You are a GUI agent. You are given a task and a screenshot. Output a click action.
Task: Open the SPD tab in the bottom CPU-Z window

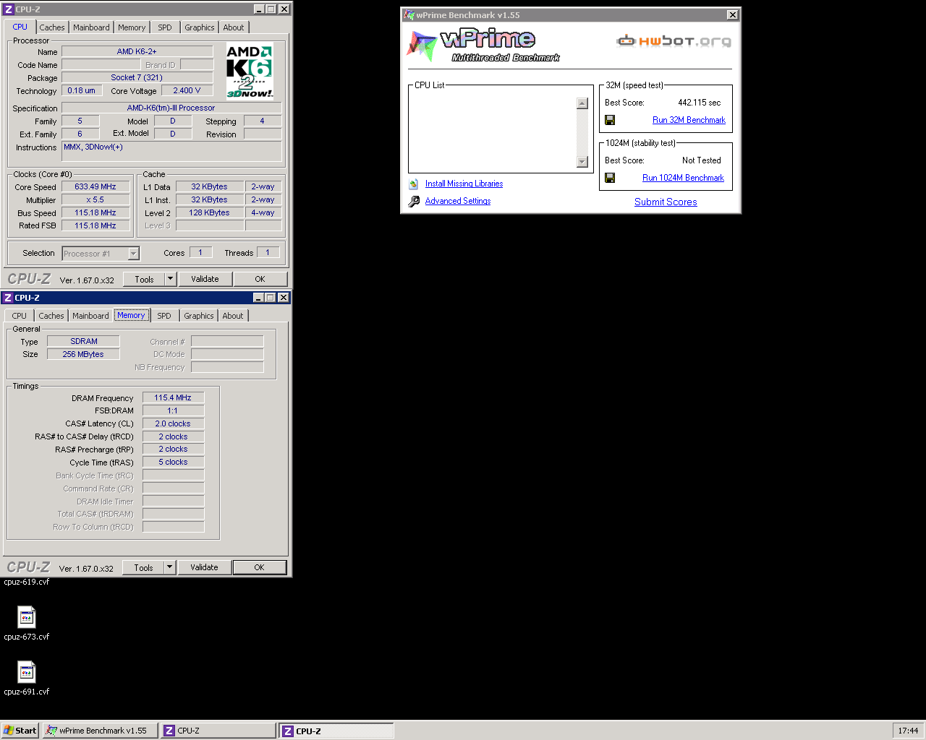tap(164, 316)
